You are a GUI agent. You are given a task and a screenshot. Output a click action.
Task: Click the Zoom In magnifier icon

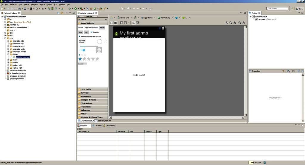244,23
